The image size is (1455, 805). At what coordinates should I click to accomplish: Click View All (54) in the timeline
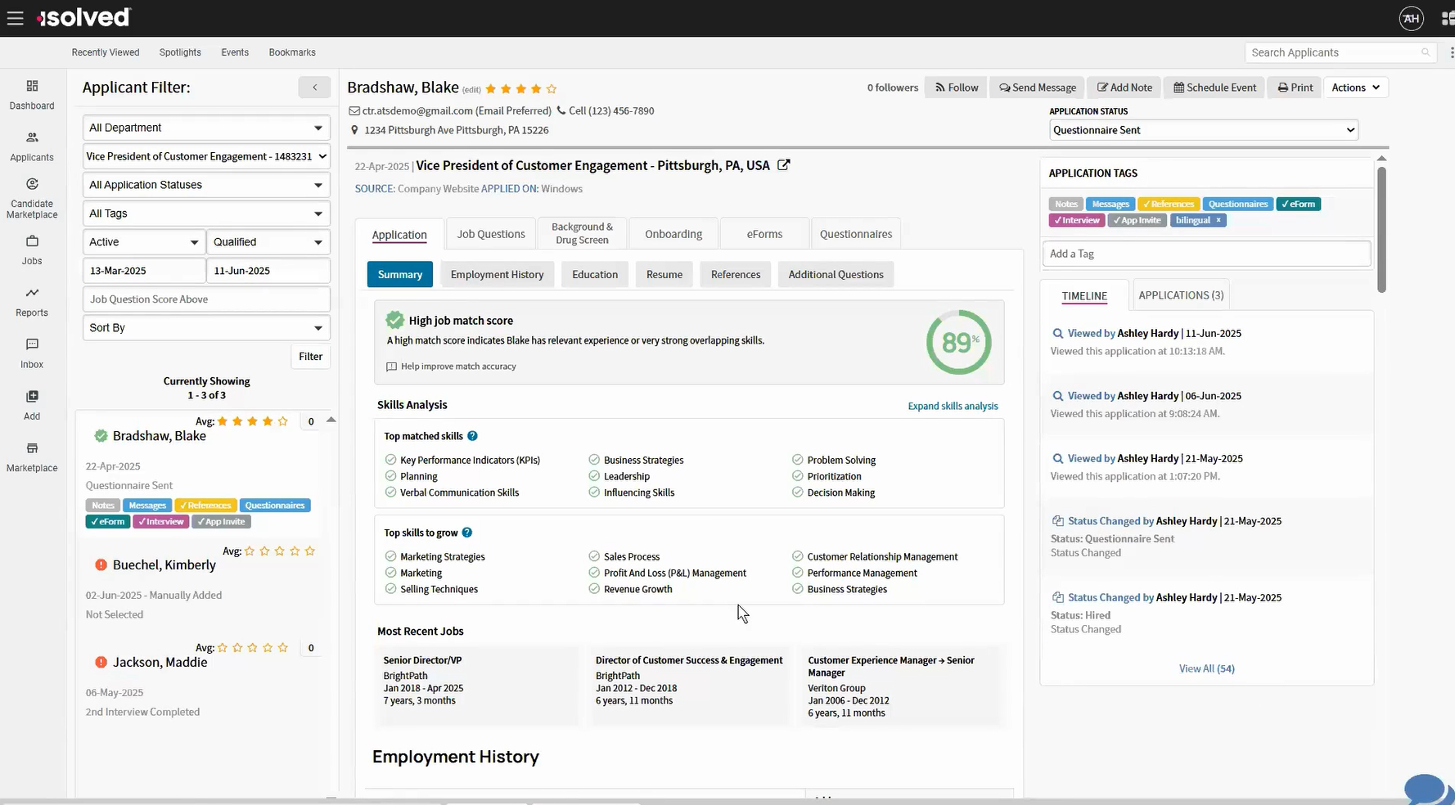pos(1206,668)
